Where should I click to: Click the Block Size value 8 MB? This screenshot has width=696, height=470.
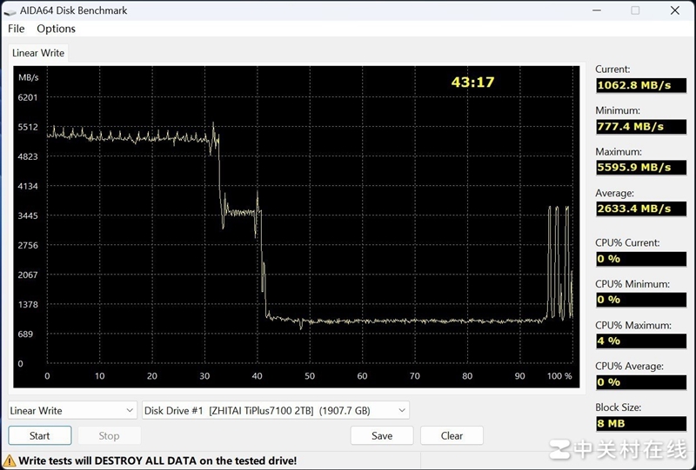pyautogui.click(x=641, y=423)
